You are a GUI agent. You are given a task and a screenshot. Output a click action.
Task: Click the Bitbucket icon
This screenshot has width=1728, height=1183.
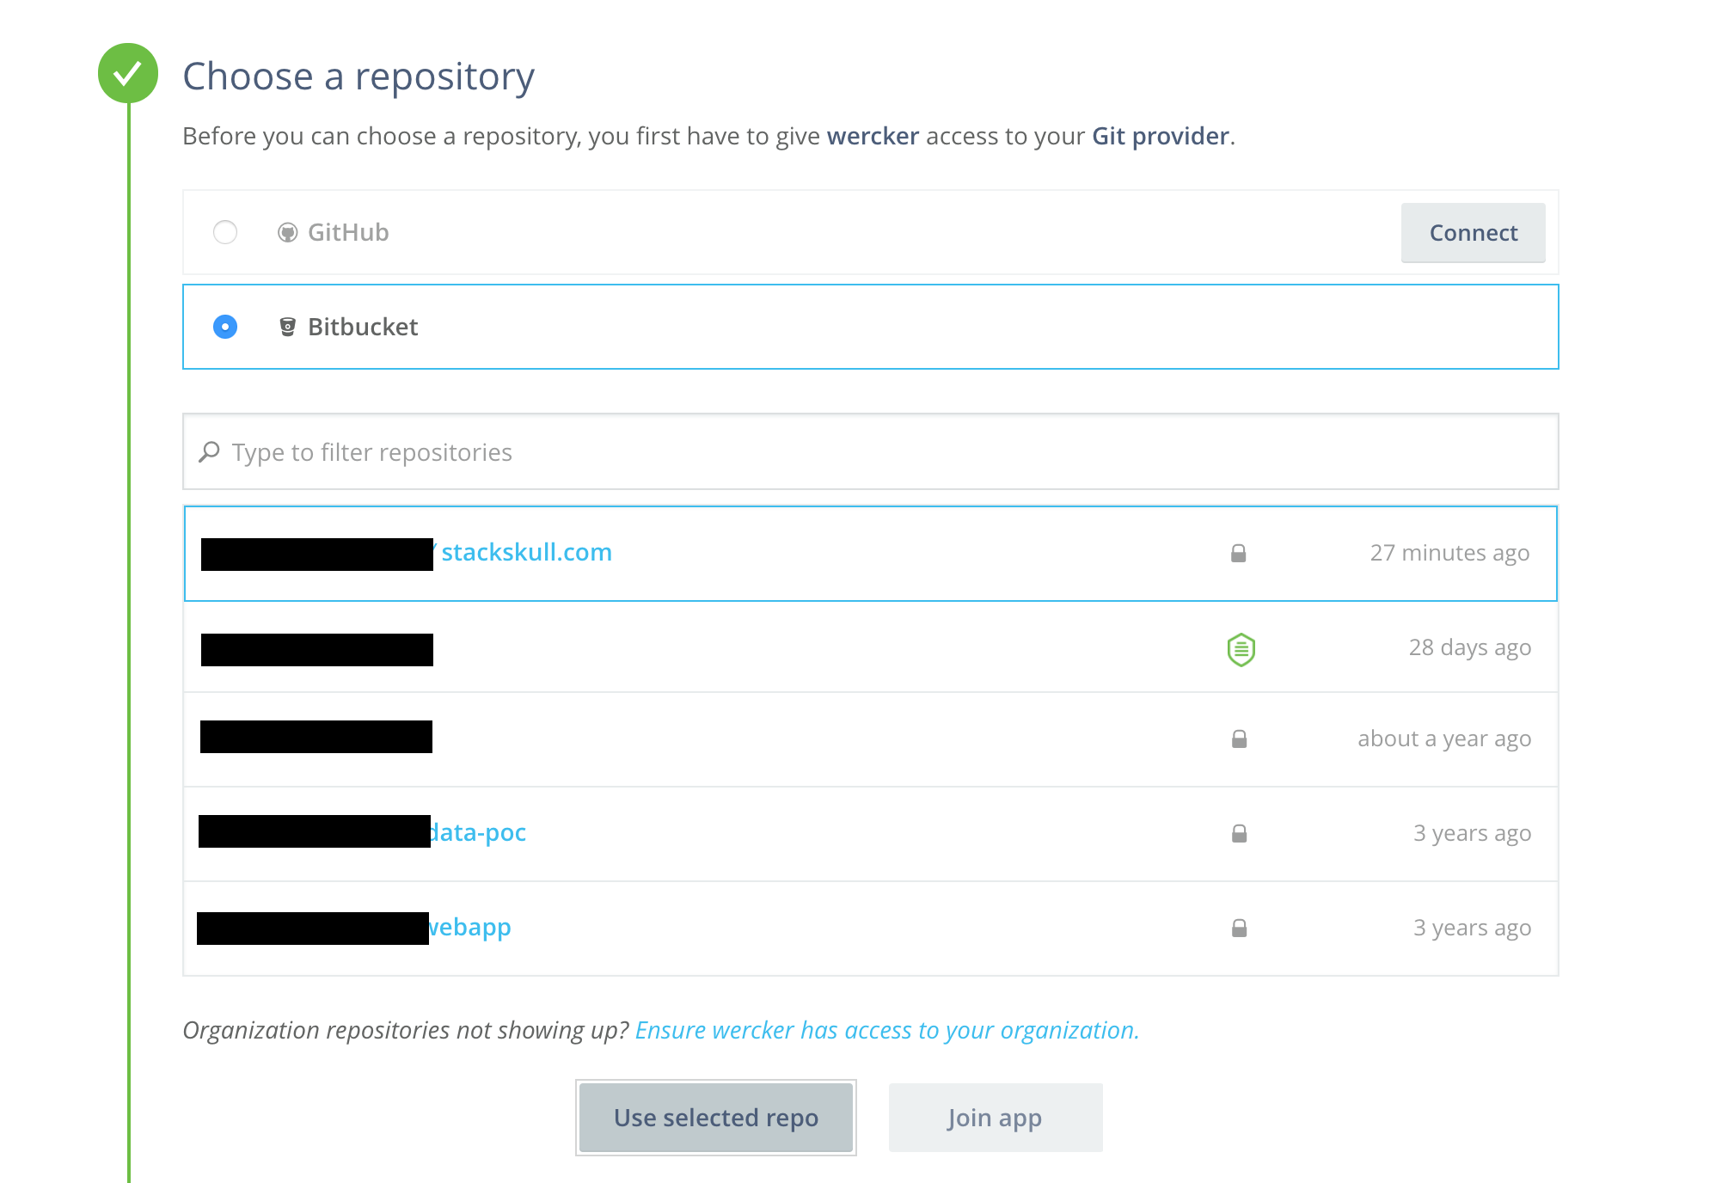(286, 327)
